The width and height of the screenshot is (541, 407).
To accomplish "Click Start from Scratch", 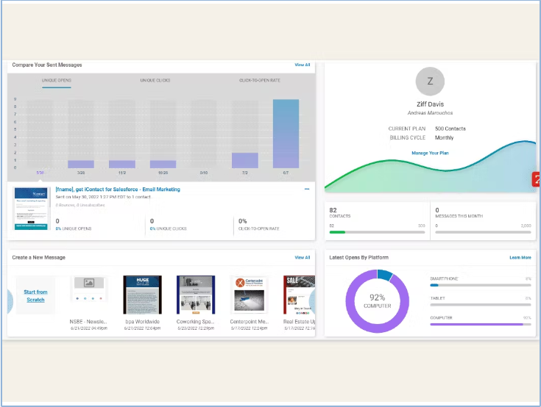I will (x=35, y=296).
